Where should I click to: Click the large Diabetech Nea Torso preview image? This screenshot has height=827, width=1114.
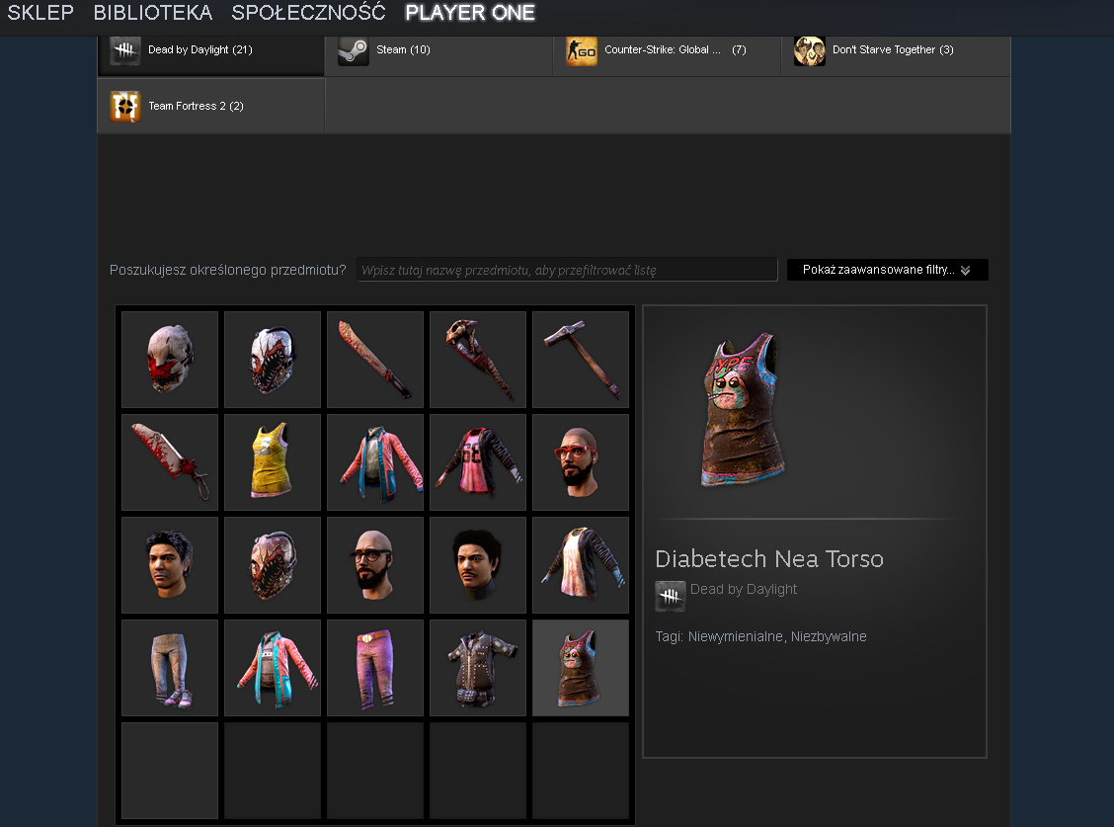[743, 409]
